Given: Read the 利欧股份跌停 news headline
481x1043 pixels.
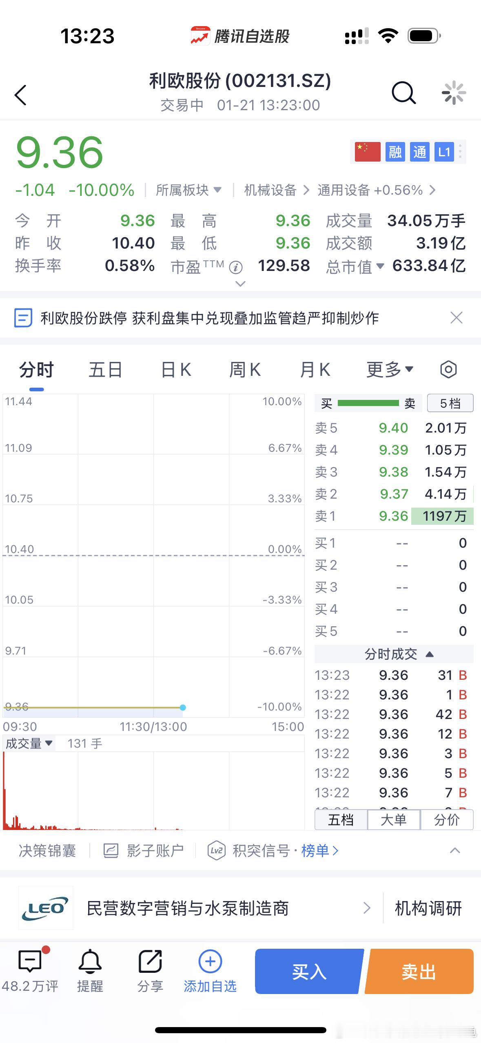Looking at the screenshot, I should pos(210,318).
